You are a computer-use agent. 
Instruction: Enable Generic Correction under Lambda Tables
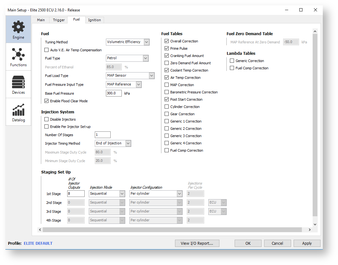coord(232,61)
